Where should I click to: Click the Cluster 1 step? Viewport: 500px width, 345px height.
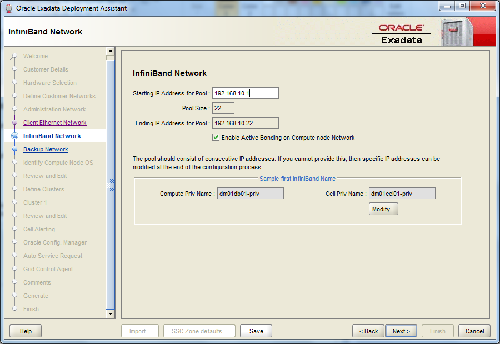(35, 203)
